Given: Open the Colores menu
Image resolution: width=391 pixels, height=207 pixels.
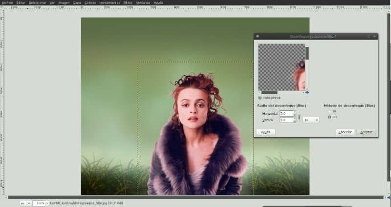Looking at the screenshot, I should click(x=90, y=2).
